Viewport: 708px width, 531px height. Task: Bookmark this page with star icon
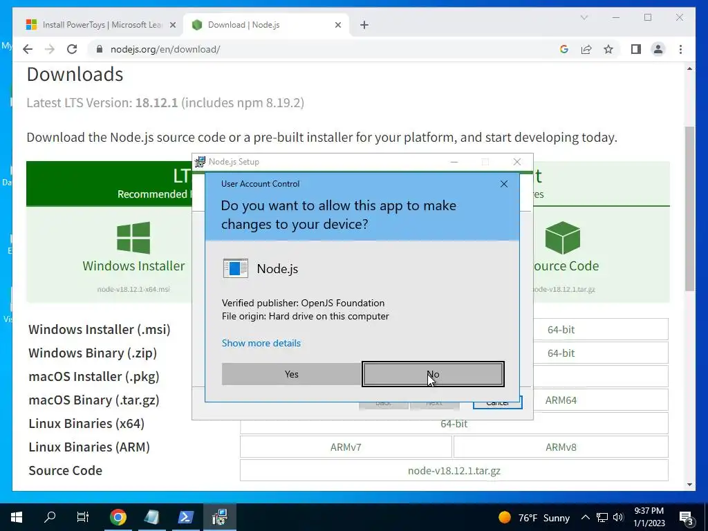point(608,49)
